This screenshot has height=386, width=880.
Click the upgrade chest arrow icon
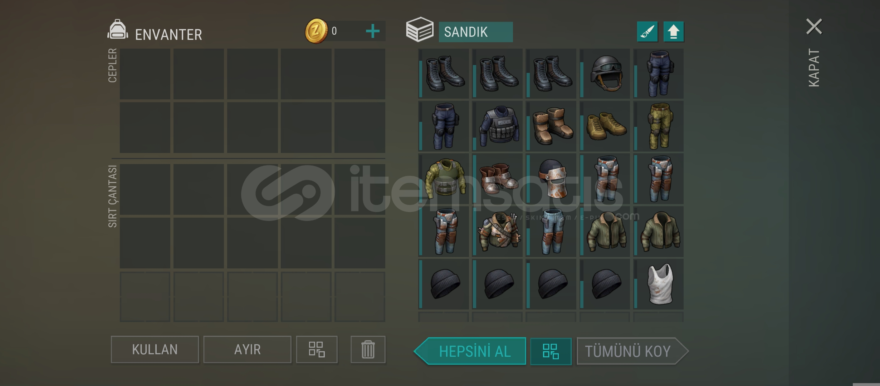coord(674,32)
